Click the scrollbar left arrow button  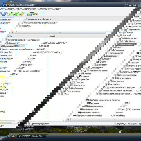[13, 32]
